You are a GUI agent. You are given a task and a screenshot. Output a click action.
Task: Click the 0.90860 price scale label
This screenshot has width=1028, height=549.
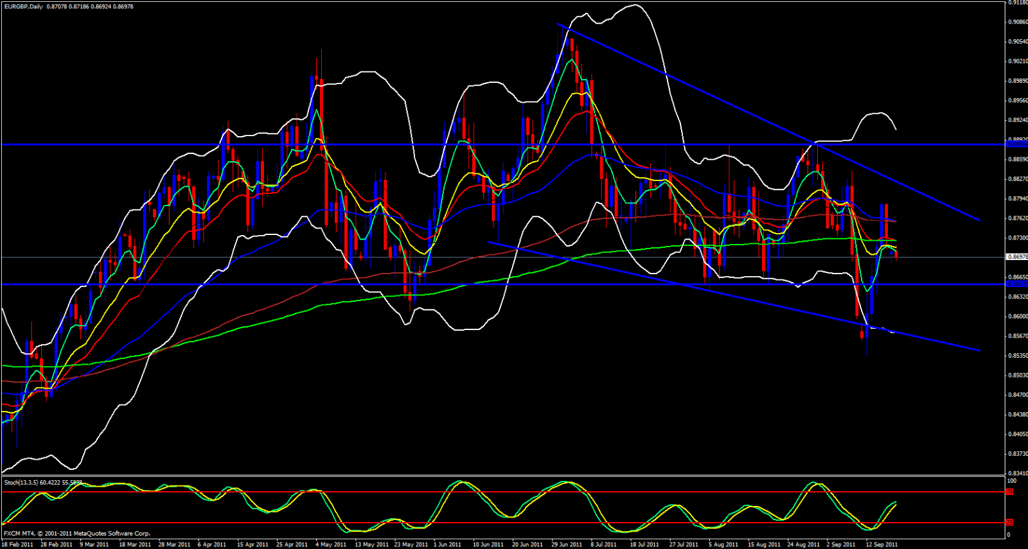[x=1017, y=22]
